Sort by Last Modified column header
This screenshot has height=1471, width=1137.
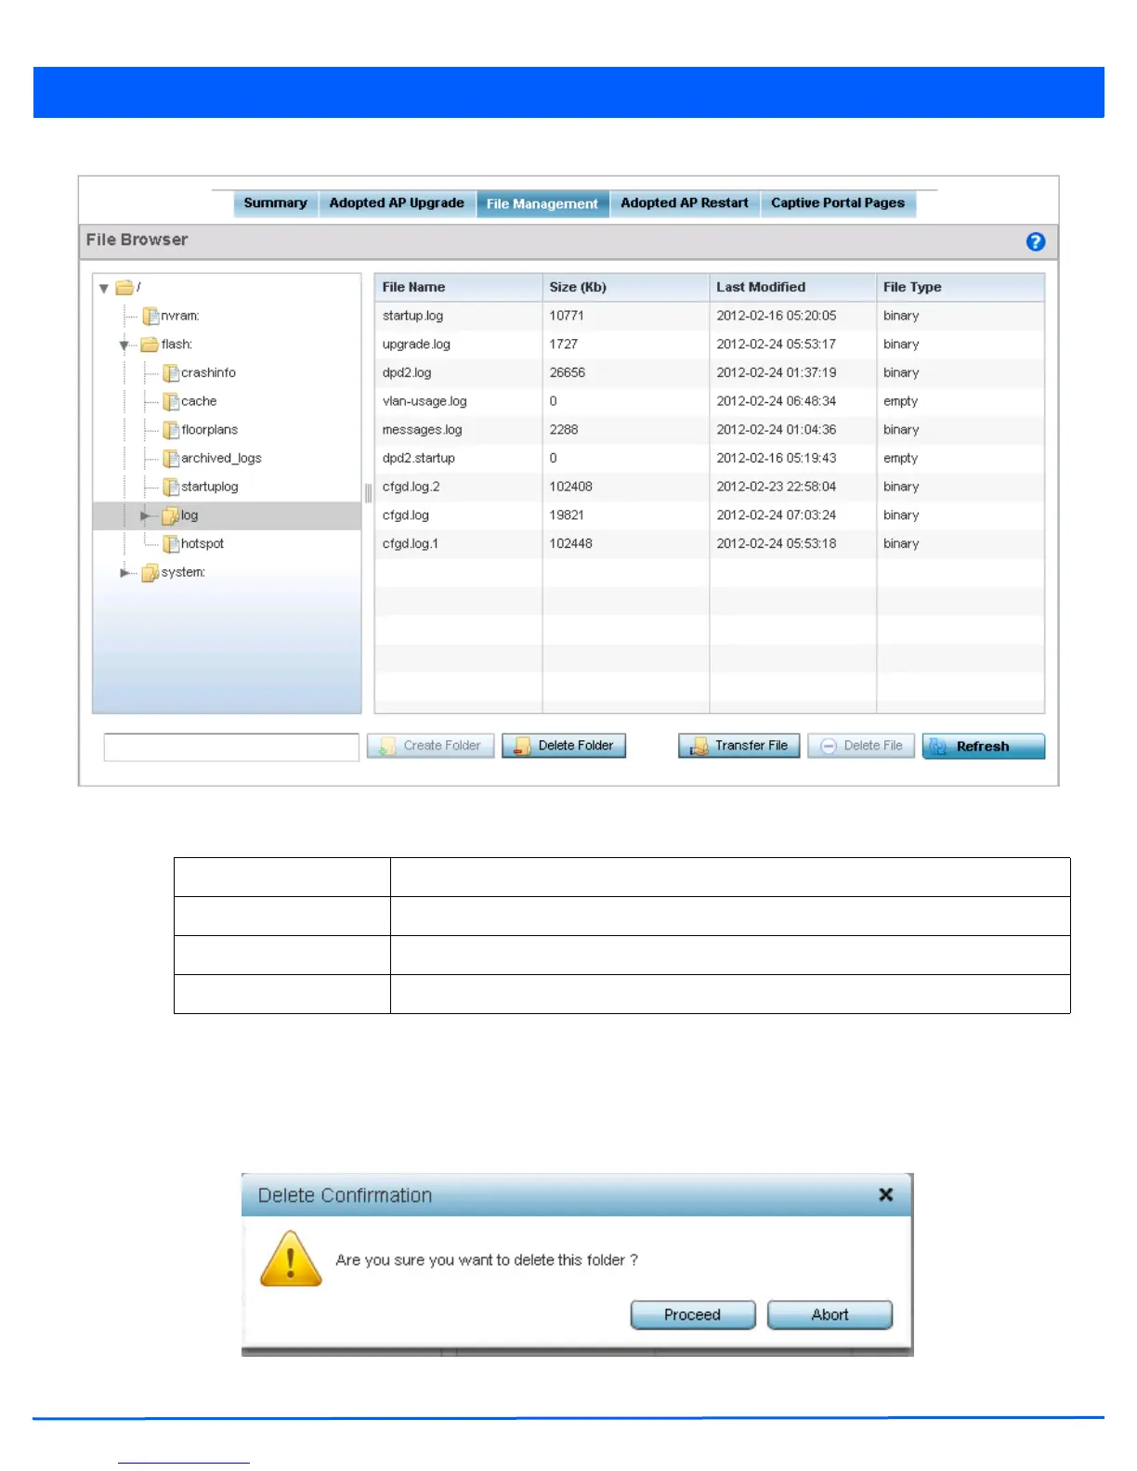(792, 288)
